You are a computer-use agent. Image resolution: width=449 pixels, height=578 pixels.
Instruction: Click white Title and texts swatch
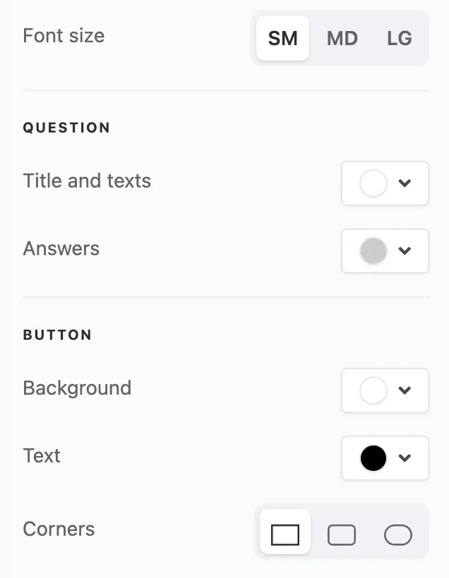click(373, 183)
